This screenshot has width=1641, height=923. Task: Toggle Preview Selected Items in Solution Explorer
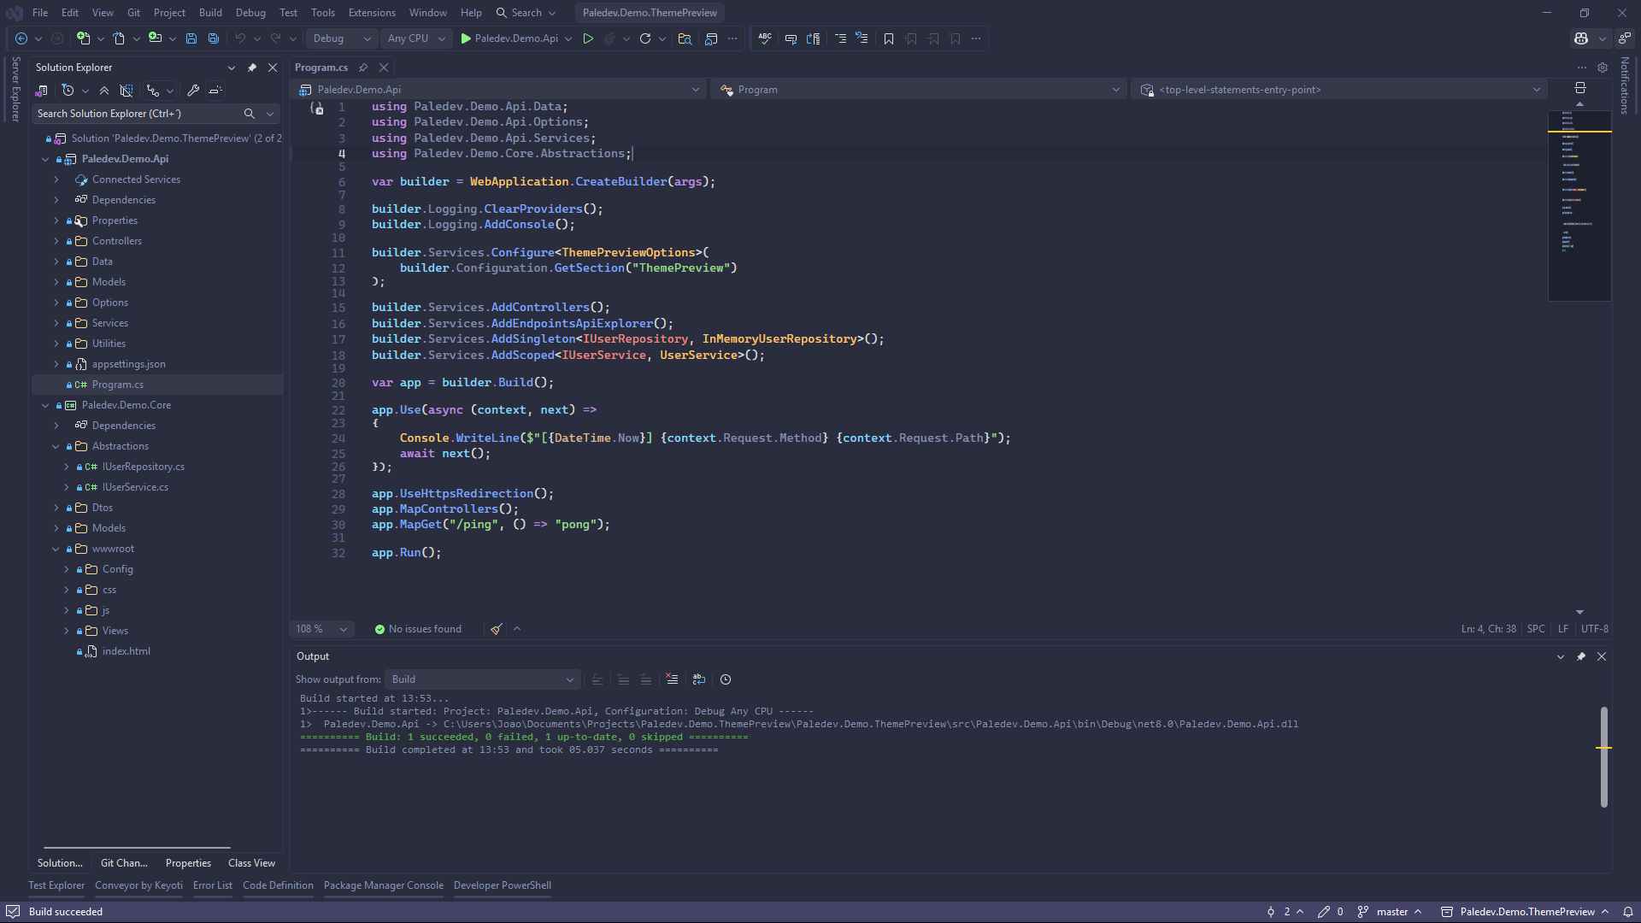[215, 91]
